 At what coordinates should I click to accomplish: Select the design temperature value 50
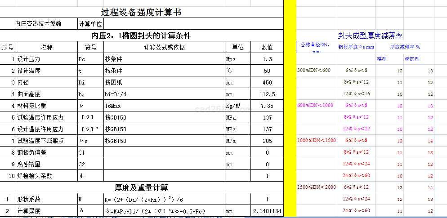(267, 71)
